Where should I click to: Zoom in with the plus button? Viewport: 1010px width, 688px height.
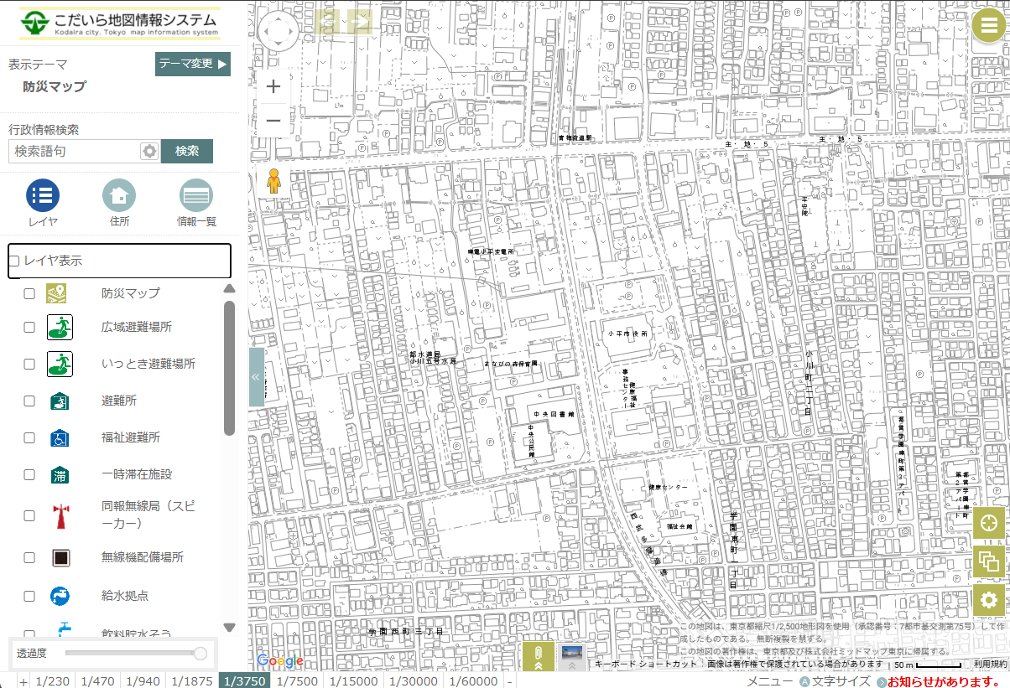tap(273, 86)
